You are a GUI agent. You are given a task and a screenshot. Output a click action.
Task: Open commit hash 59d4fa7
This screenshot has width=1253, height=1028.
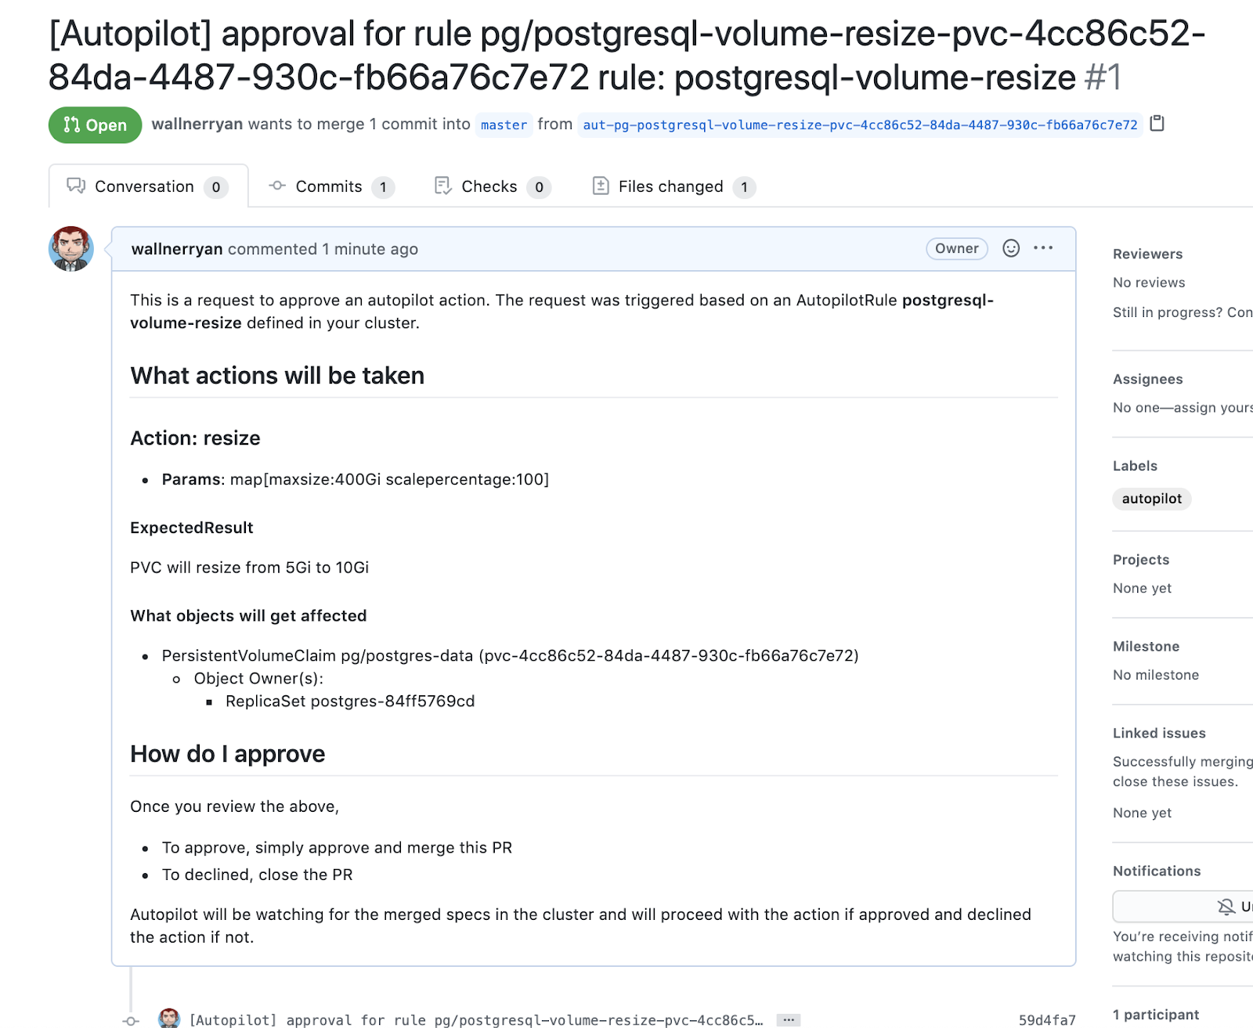click(x=1046, y=1019)
